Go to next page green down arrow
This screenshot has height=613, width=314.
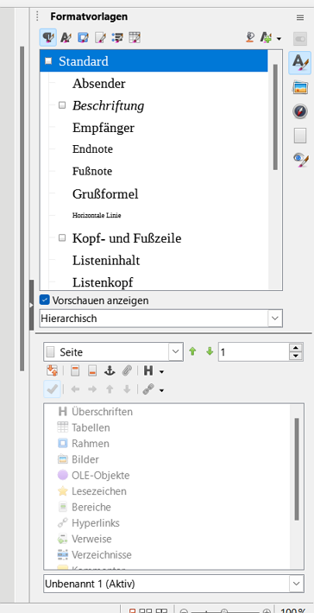(x=210, y=351)
